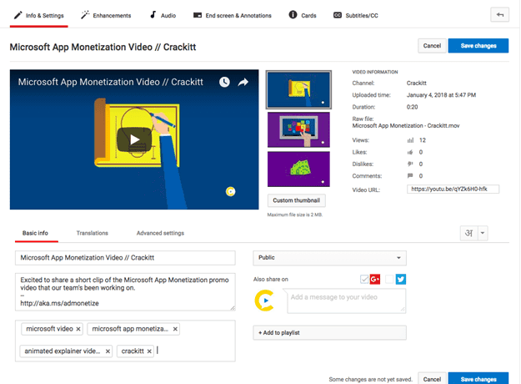Click the crackitt tag text
Screen dimensions: 521x384
pos(133,351)
